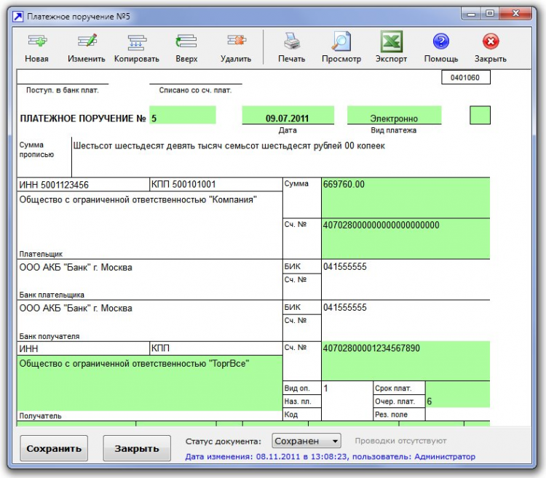The width and height of the screenshot is (546, 478).
Task: Click the payment order number field 5
Action: 183,115
